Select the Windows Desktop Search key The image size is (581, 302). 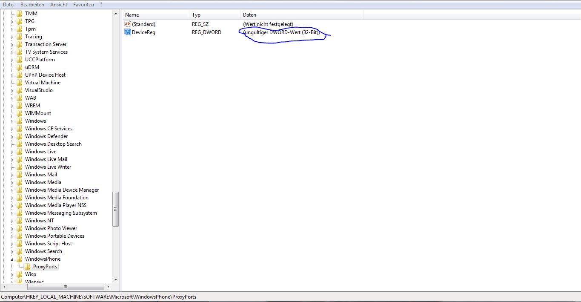53,144
